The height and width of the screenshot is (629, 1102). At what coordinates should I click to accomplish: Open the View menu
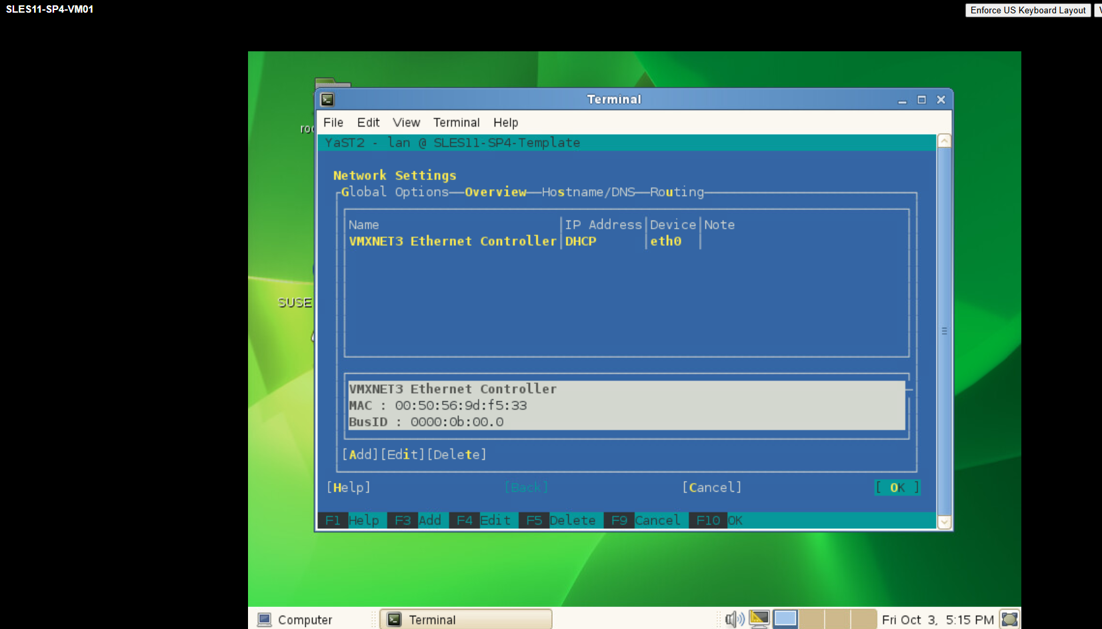[406, 123]
